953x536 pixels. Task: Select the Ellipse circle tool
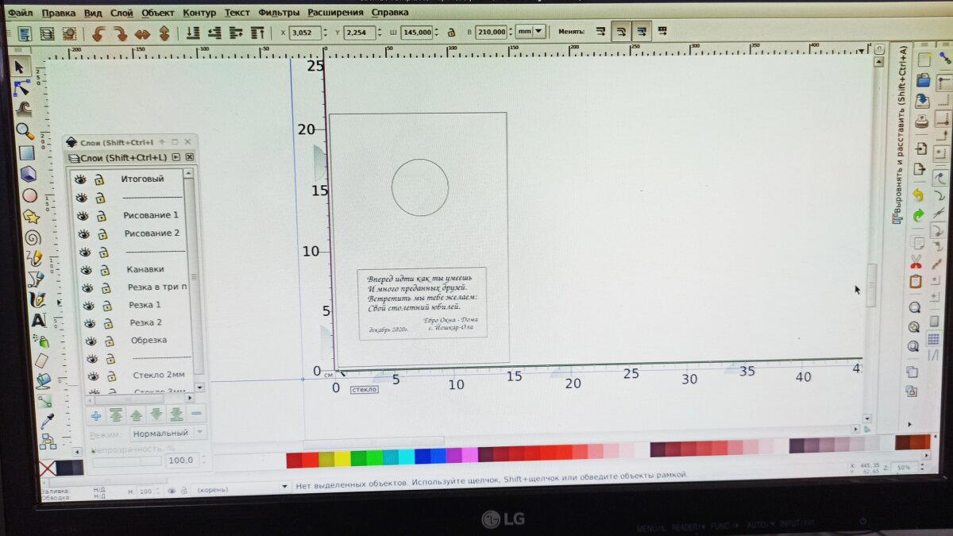[29, 195]
